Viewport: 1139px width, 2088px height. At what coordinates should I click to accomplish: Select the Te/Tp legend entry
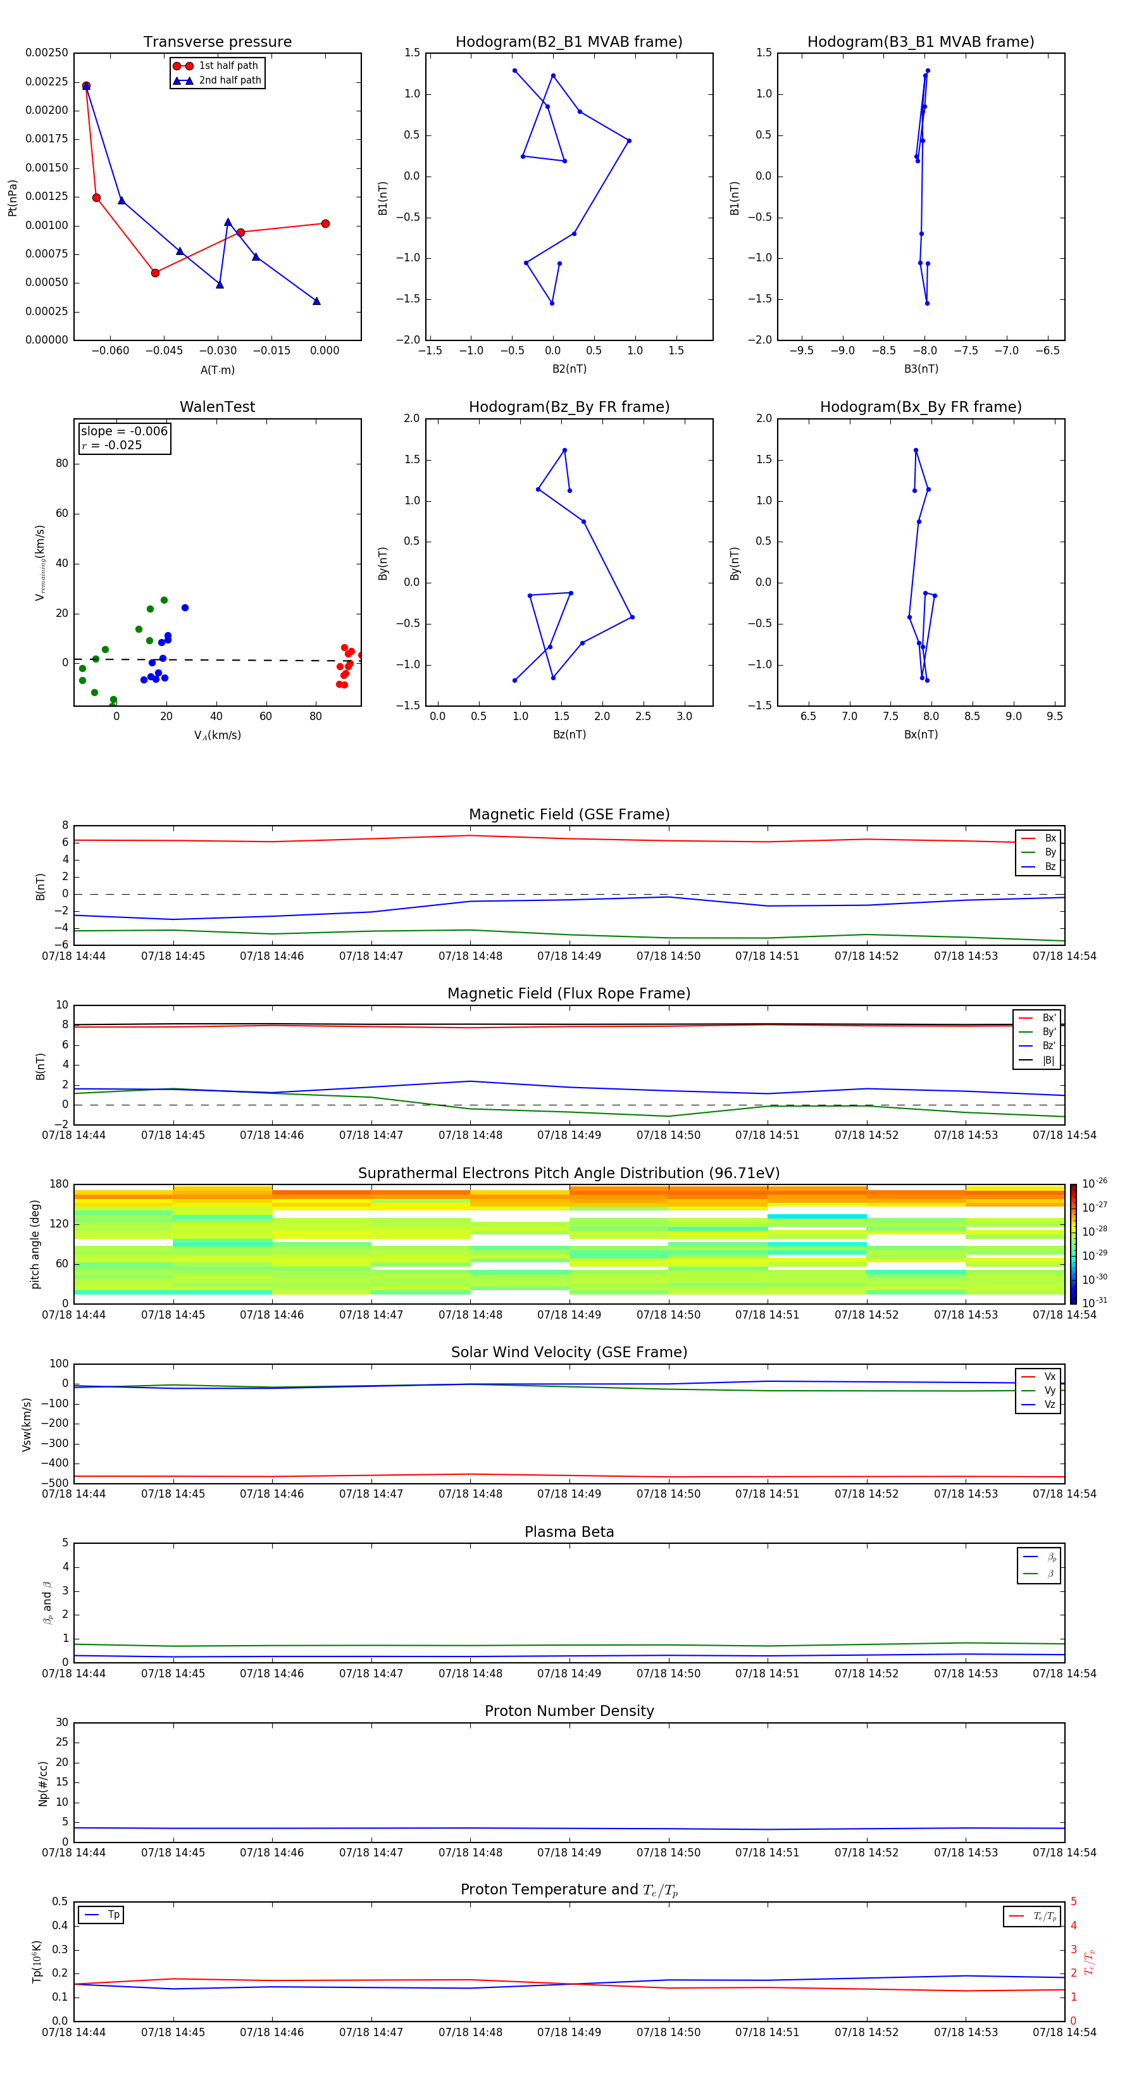[1032, 1916]
